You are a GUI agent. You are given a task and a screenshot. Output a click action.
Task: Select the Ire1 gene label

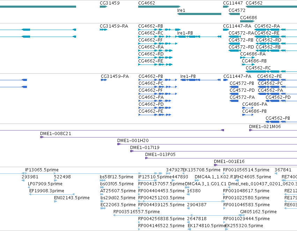click(181, 10)
